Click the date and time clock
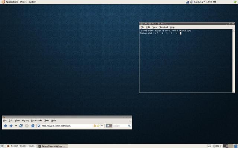 pyautogui.click(x=205, y=2)
